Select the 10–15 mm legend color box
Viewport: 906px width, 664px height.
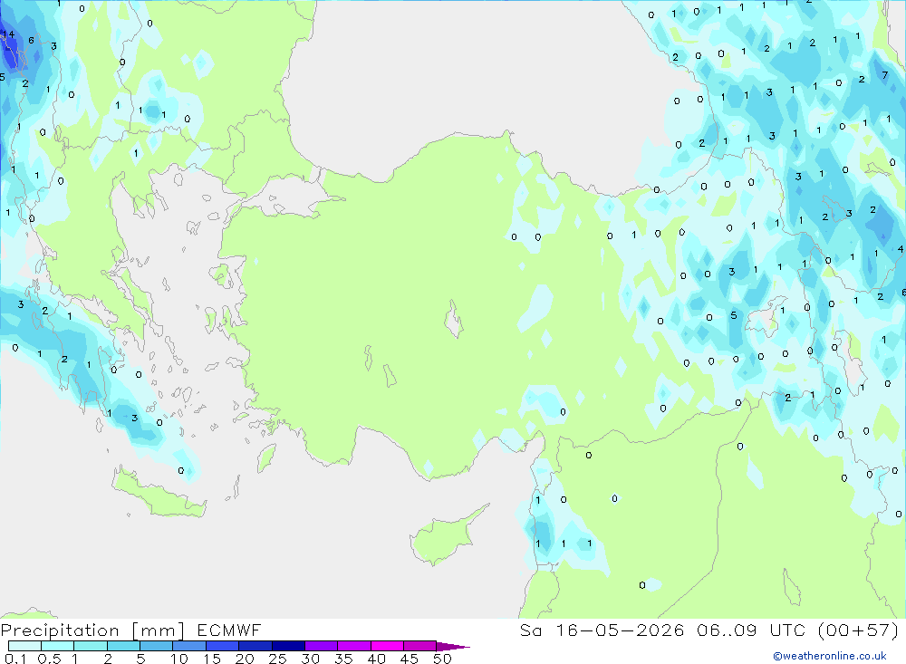coord(189,646)
